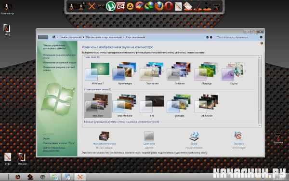289x181 pixels.
Task: Click theme list scroll down arrow
Action: [260, 125]
